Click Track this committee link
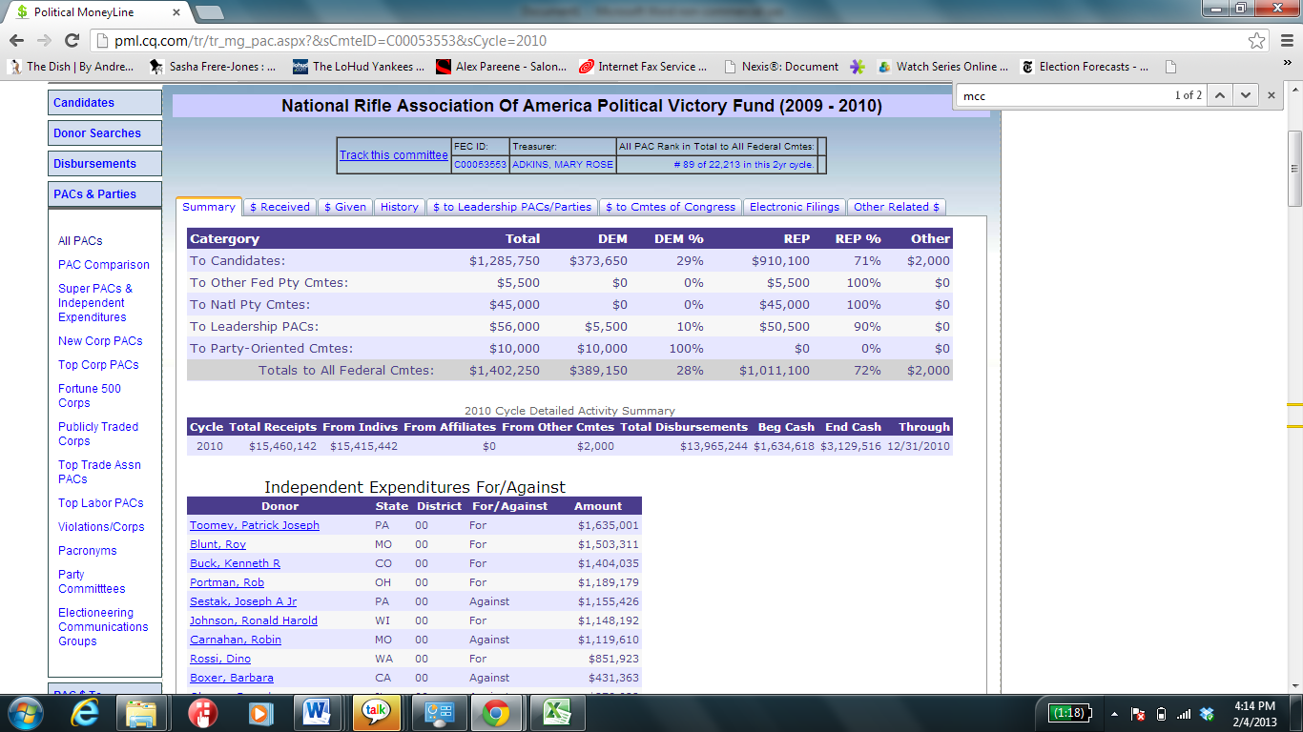 (x=394, y=155)
